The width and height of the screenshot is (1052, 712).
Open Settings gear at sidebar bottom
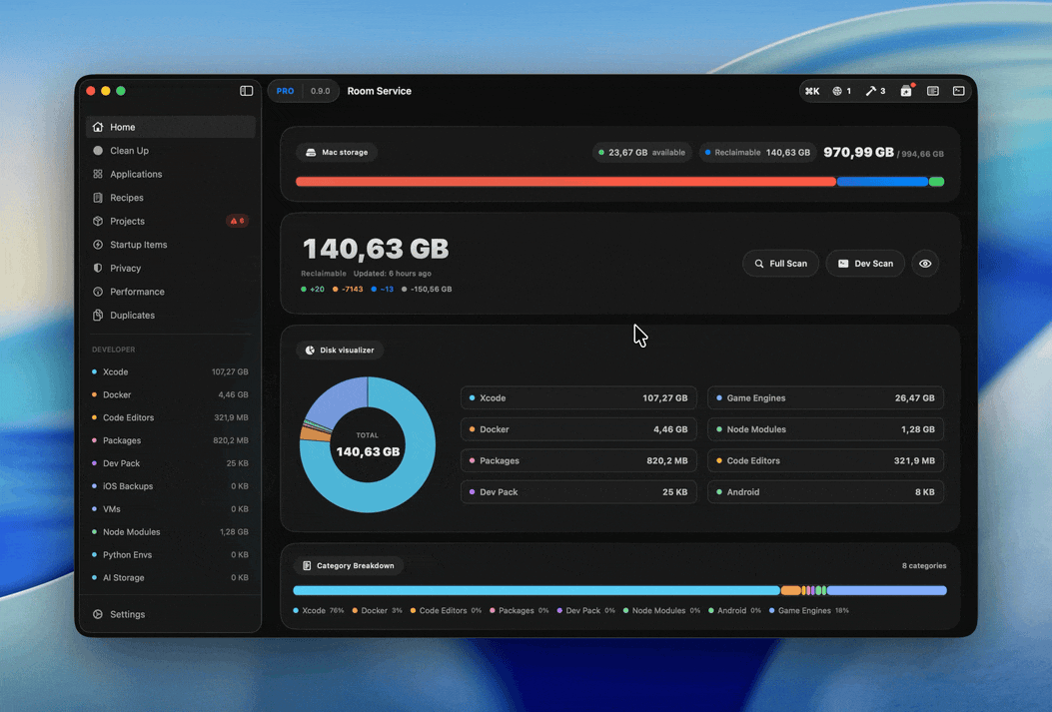(x=98, y=614)
